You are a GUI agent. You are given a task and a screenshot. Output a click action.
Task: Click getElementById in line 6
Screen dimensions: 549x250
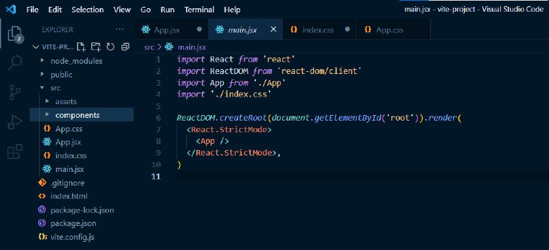[x=348, y=118]
